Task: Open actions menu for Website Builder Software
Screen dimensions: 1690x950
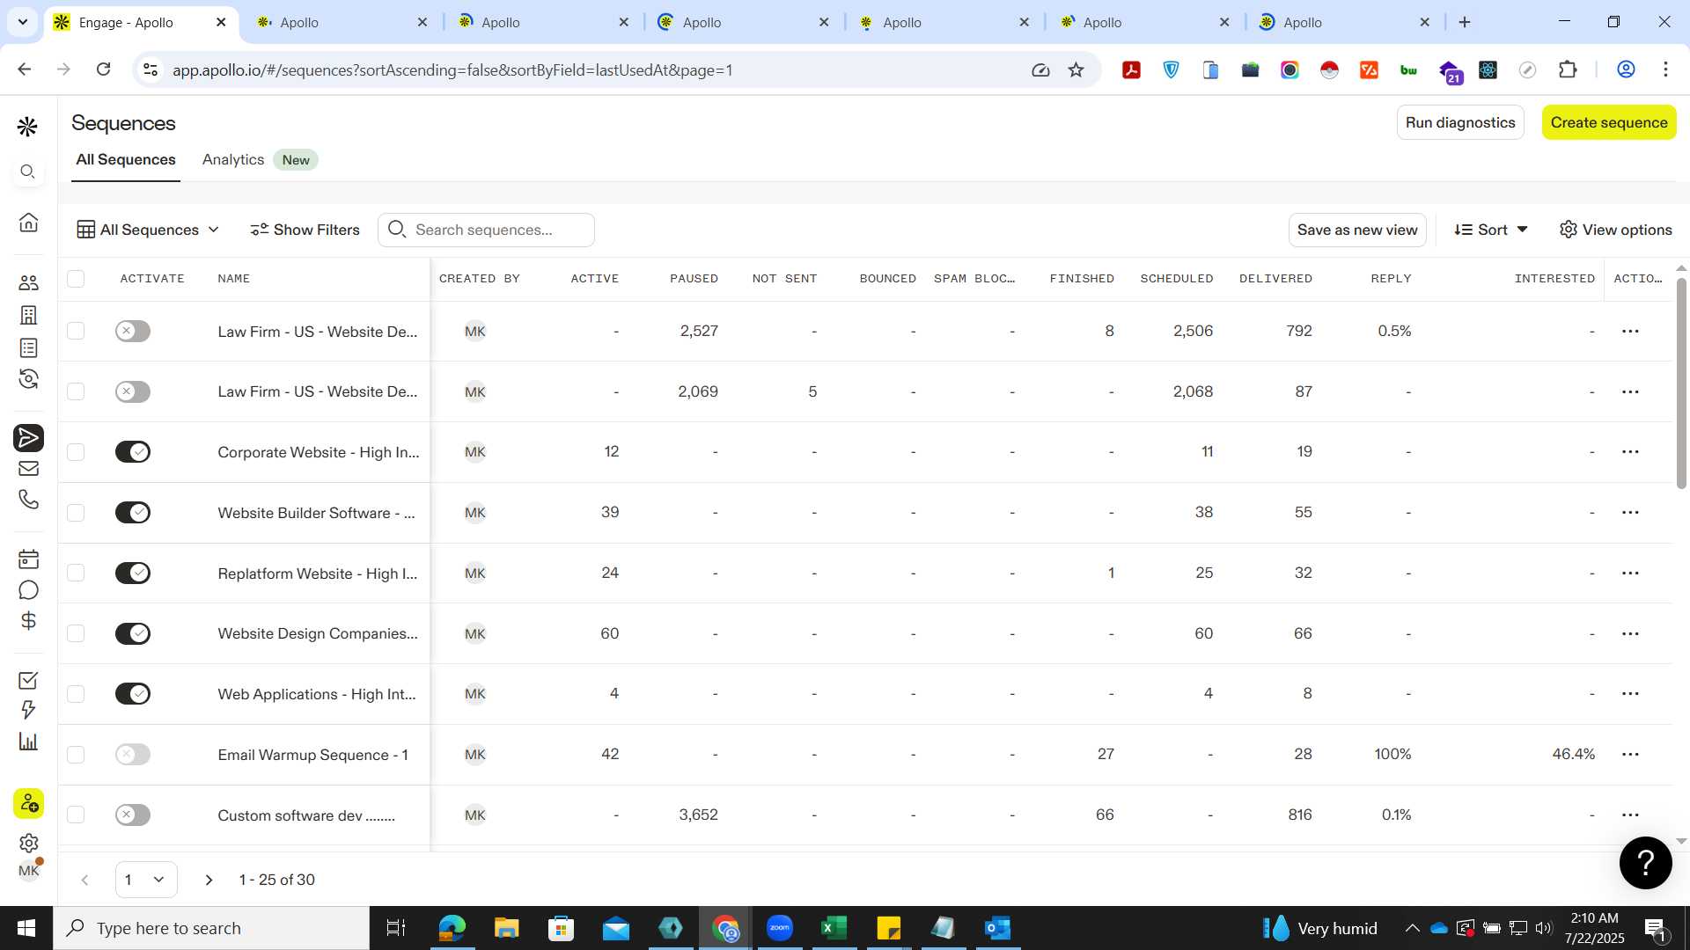Action: pos(1630,513)
